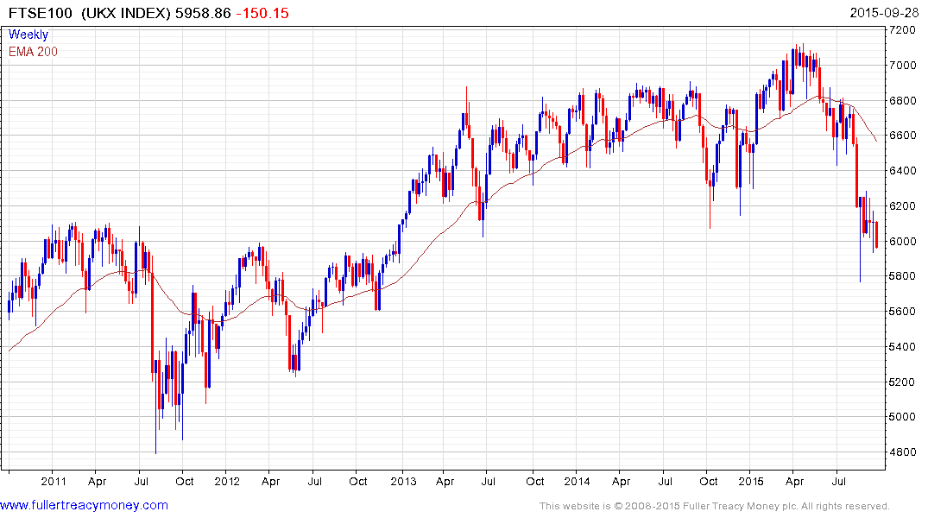The image size is (928, 518).
Task: Select the Weekly timeframe label
Action: (x=28, y=35)
